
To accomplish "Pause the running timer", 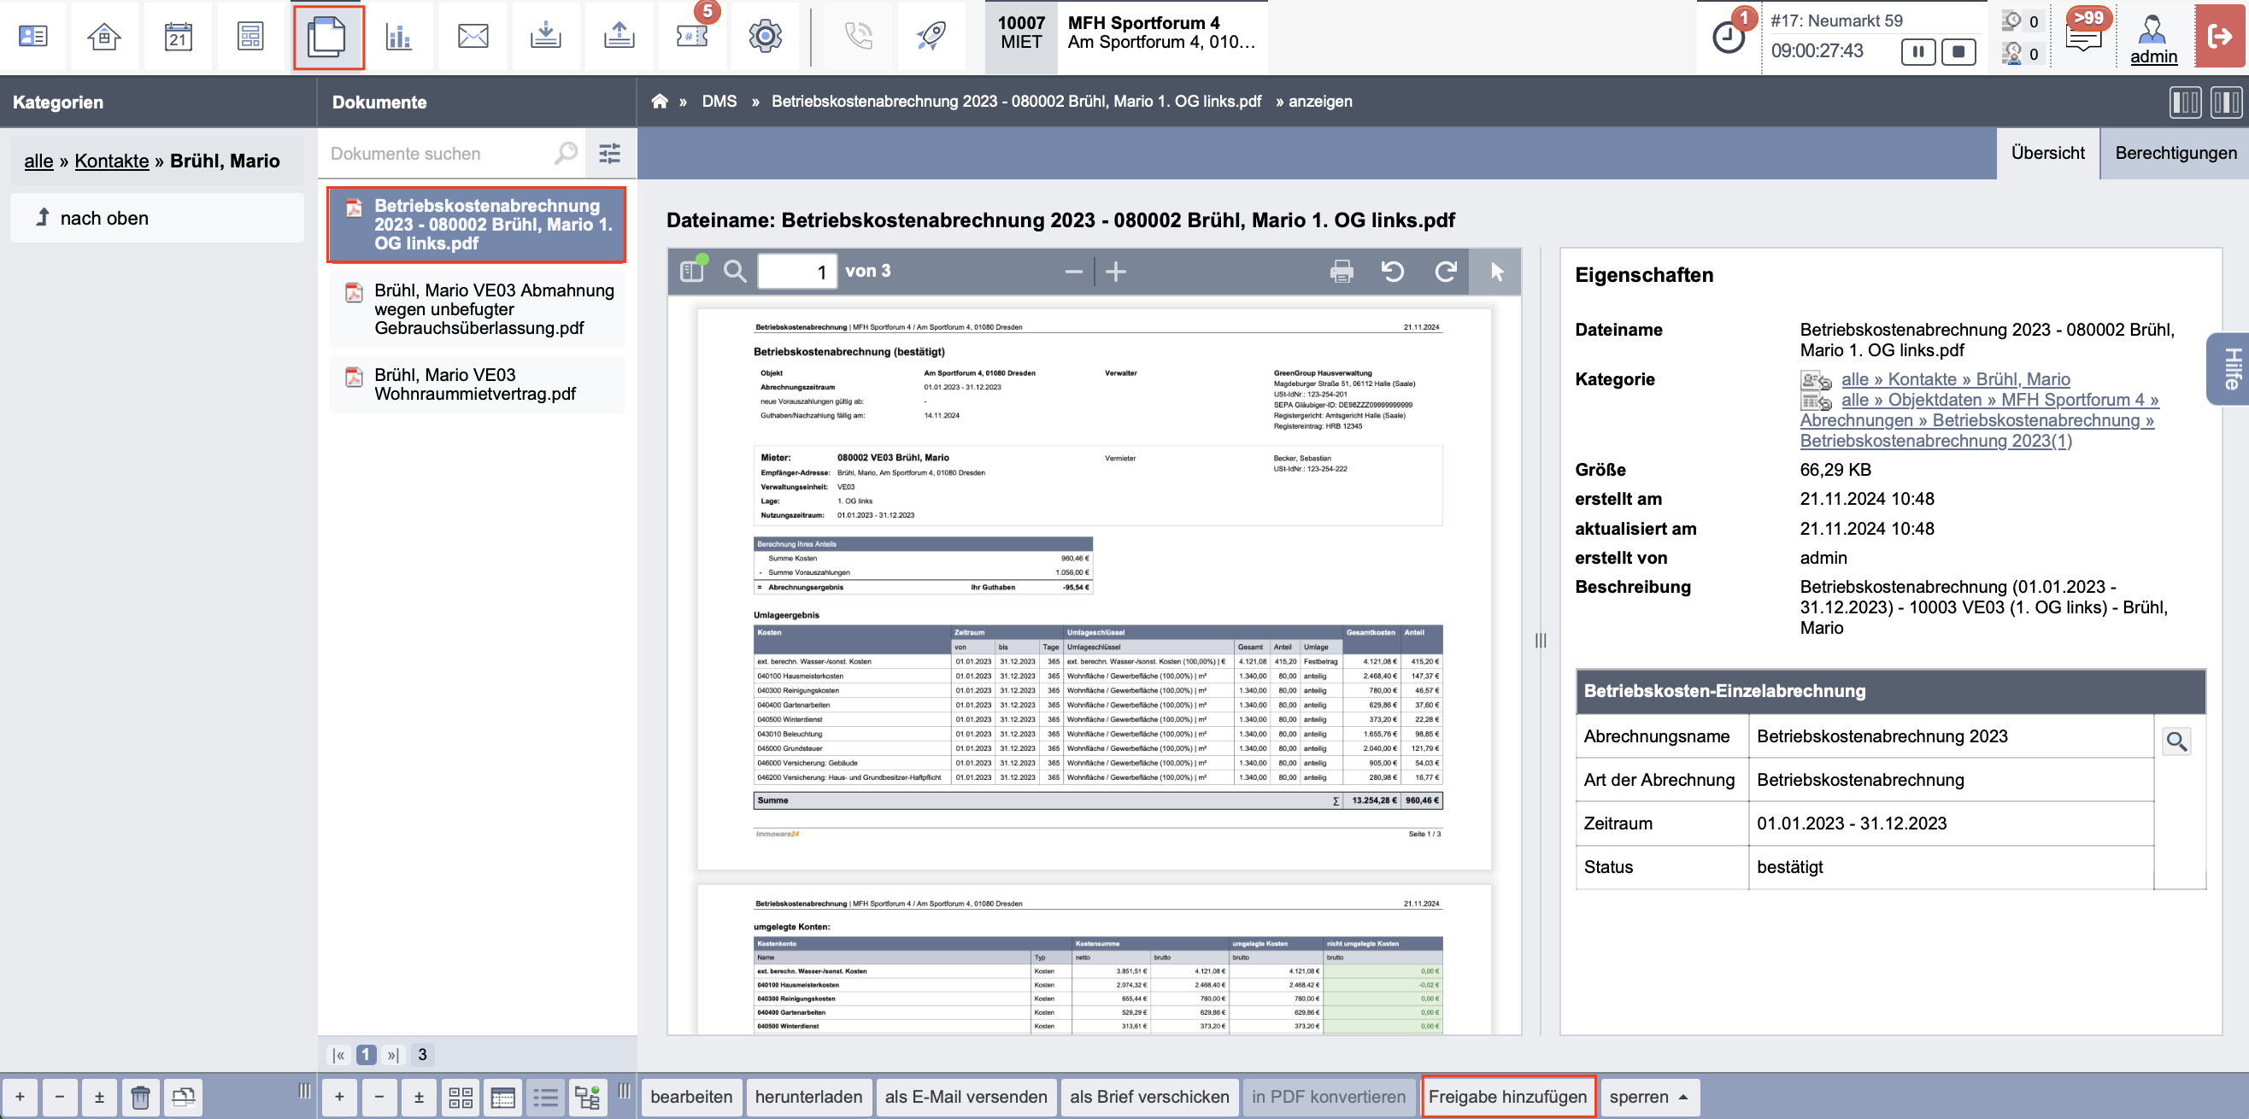I will [1917, 52].
